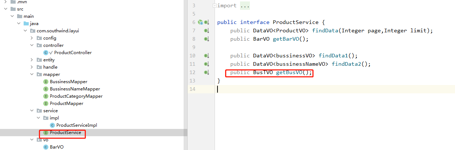Image resolution: width=455 pixels, height=150 pixels.
Task: Click the ProductCategoryMapper interface icon
Action: pyautogui.click(x=45, y=96)
